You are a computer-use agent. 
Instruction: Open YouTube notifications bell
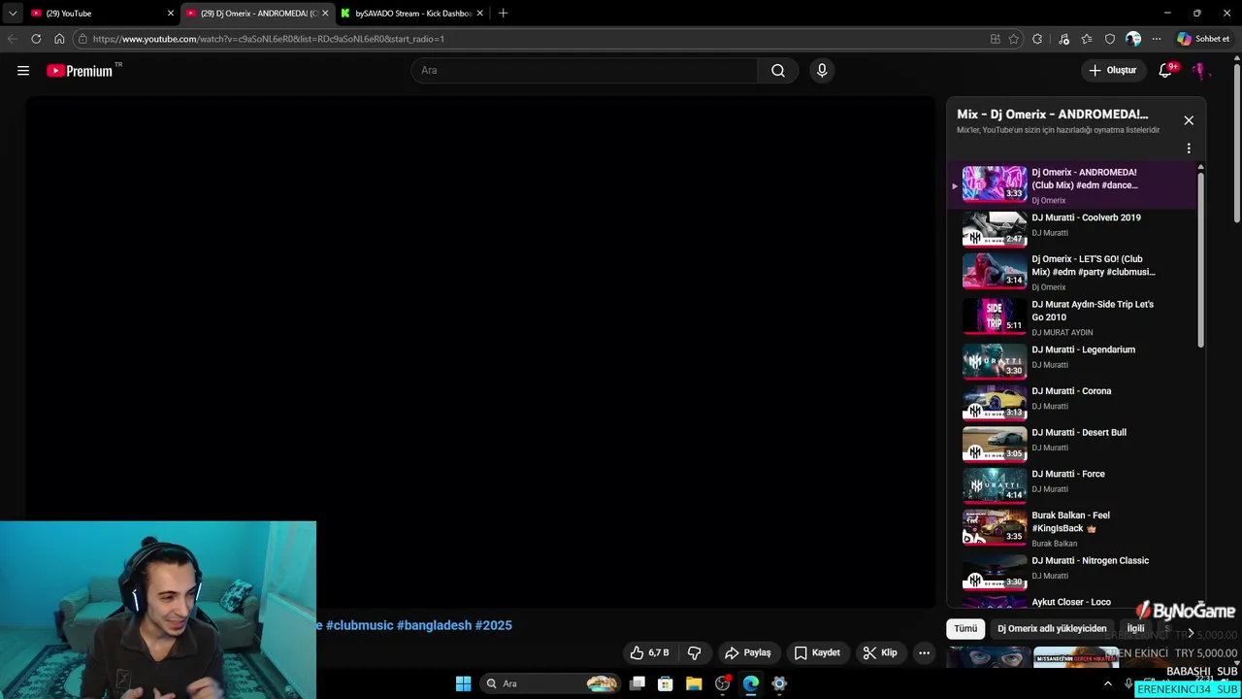(1166, 70)
